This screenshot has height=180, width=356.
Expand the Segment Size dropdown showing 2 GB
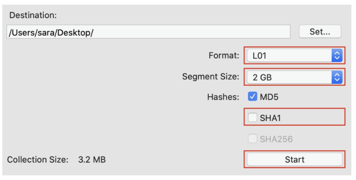(294, 77)
